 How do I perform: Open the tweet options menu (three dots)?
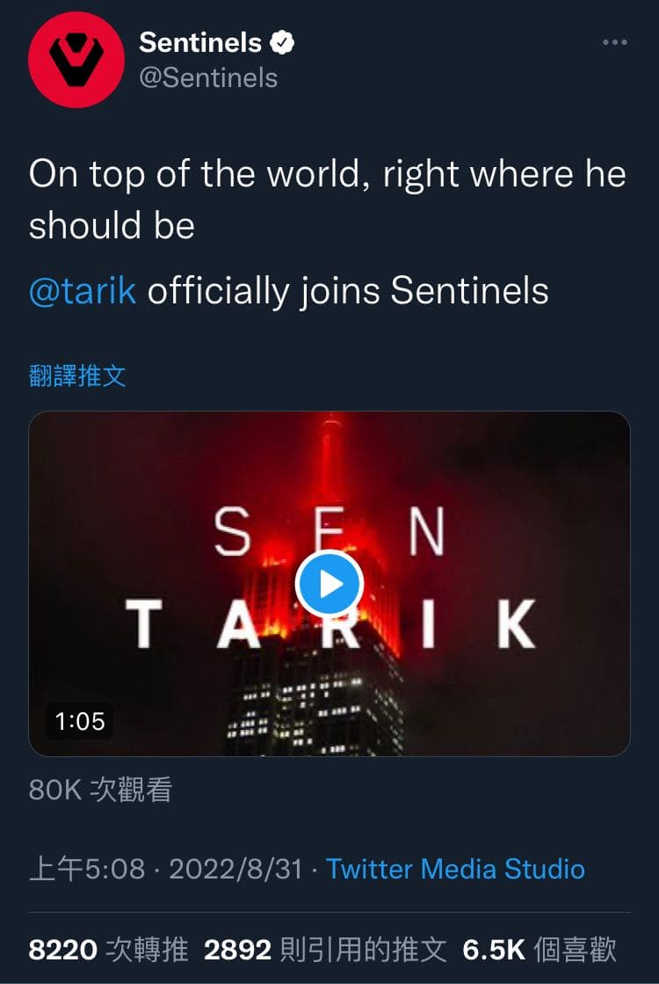(x=615, y=41)
